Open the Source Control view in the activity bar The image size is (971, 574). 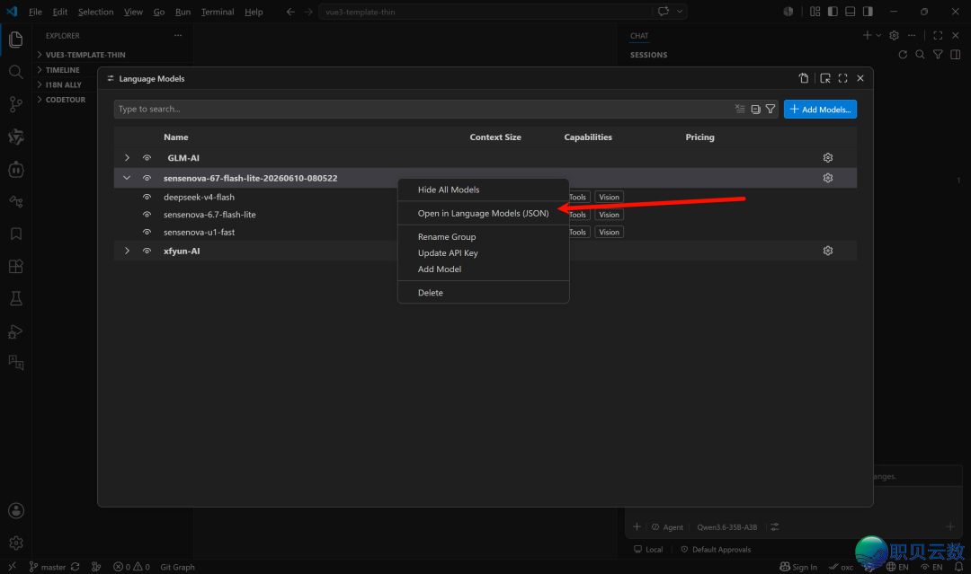[16, 104]
